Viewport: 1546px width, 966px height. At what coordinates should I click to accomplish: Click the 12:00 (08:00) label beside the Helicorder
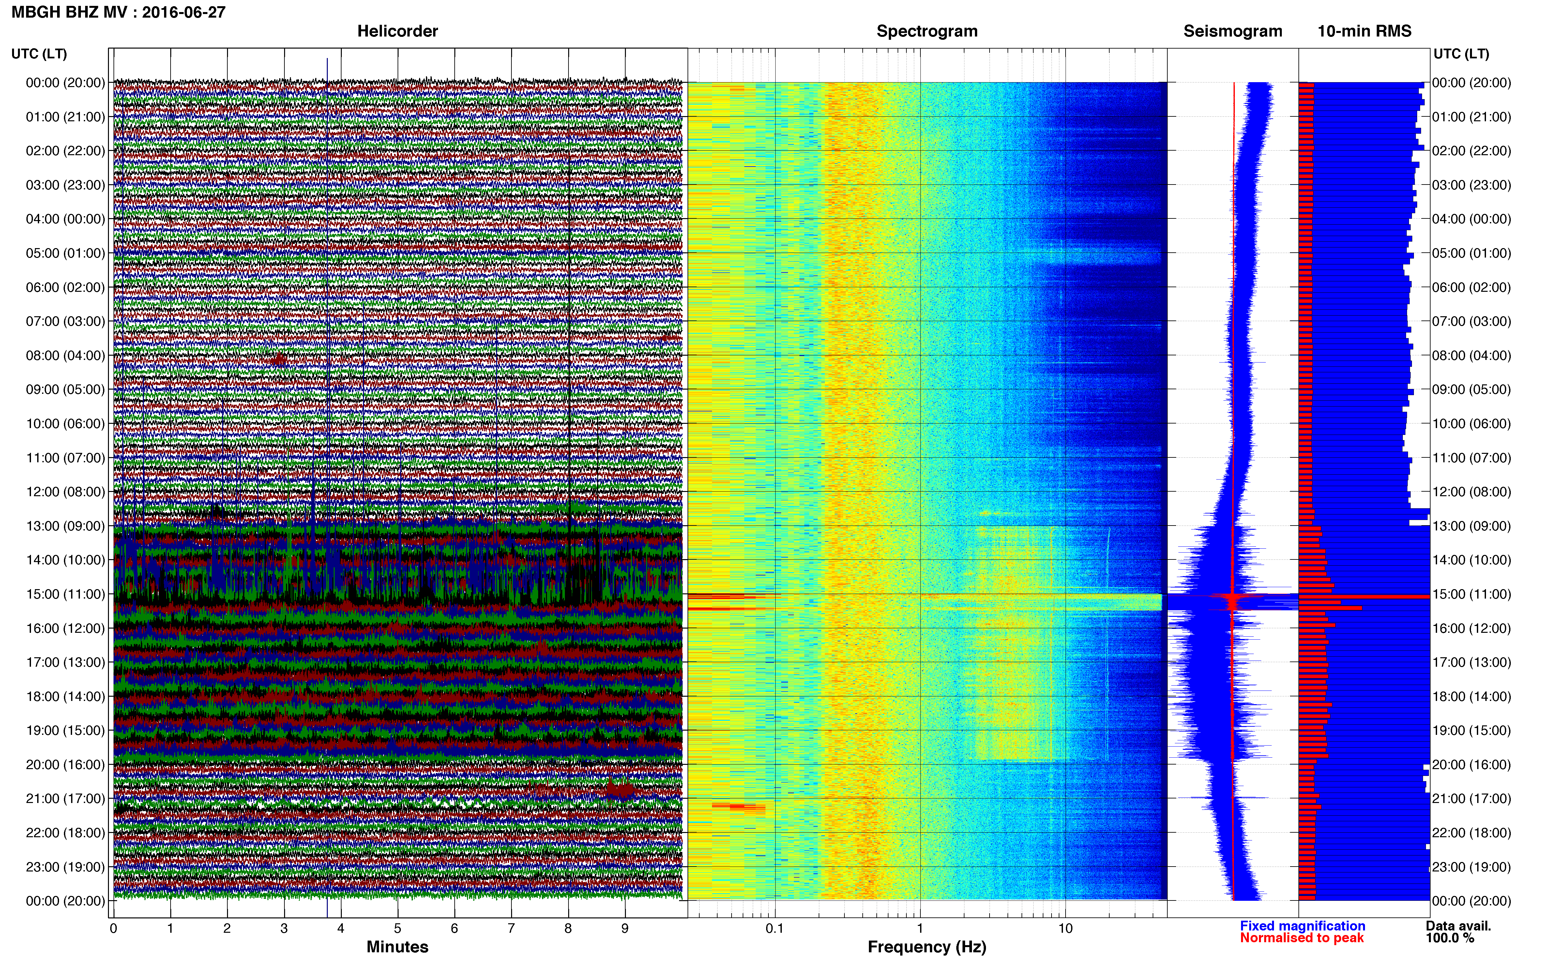(x=65, y=492)
